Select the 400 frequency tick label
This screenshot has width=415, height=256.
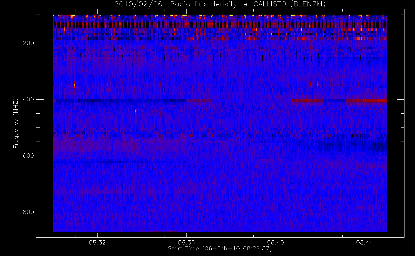[x=28, y=99]
